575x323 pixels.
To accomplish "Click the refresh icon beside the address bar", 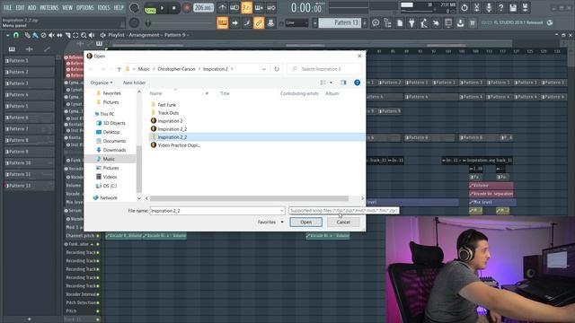I will click(277, 69).
